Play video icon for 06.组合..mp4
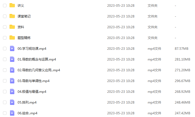 pos(12,113)
